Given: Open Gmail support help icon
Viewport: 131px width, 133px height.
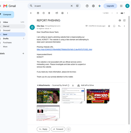Looking at the screenshot, I should [87, 6].
